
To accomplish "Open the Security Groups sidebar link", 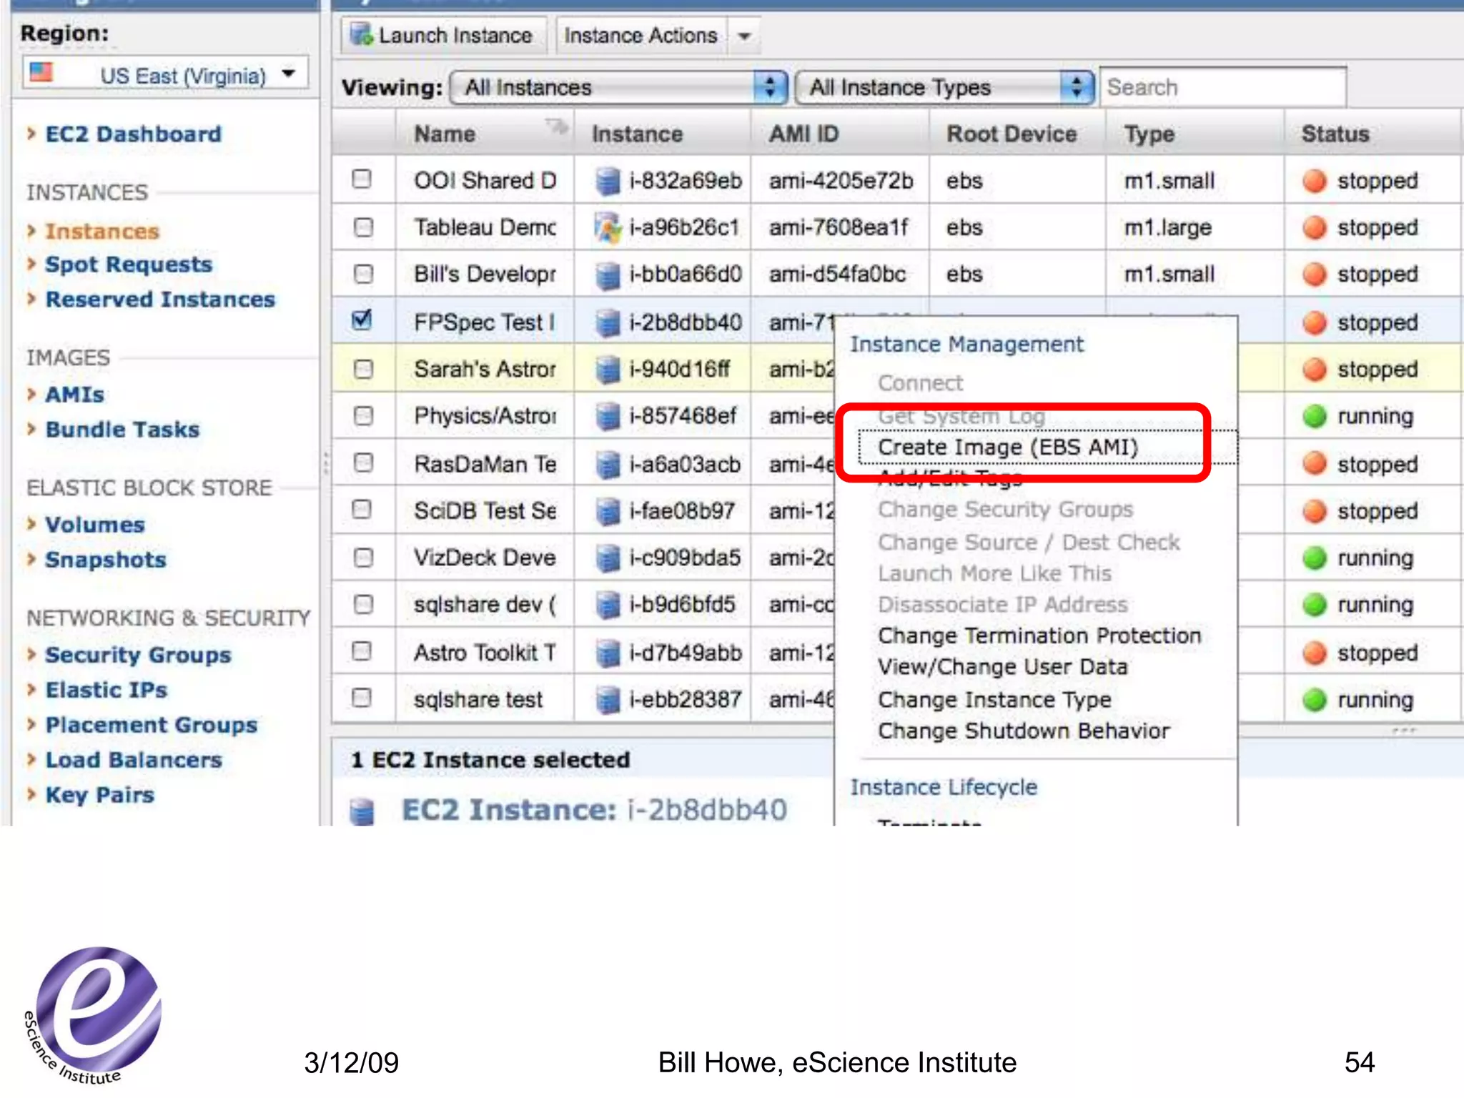I will point(138,655).
